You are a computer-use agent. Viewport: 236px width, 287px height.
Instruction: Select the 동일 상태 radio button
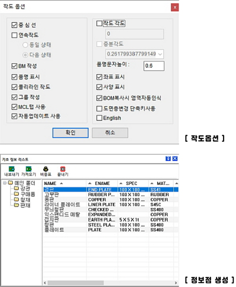point(25,45)
